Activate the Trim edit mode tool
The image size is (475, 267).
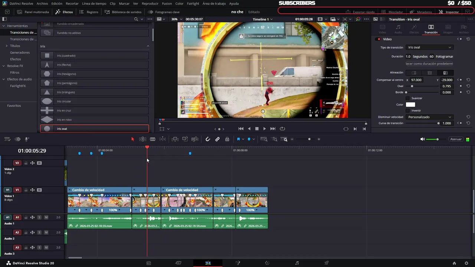(142, 139)
